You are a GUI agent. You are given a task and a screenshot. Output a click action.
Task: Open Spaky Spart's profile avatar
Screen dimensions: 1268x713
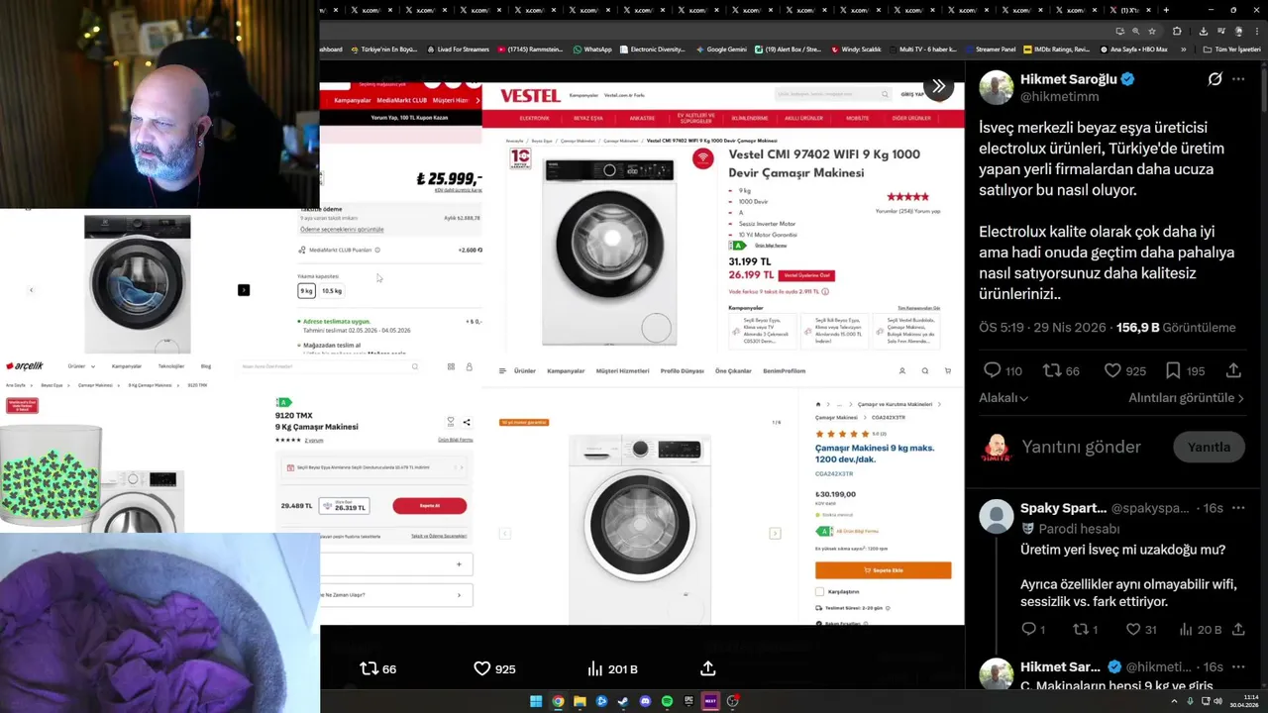tap(996, 516)
